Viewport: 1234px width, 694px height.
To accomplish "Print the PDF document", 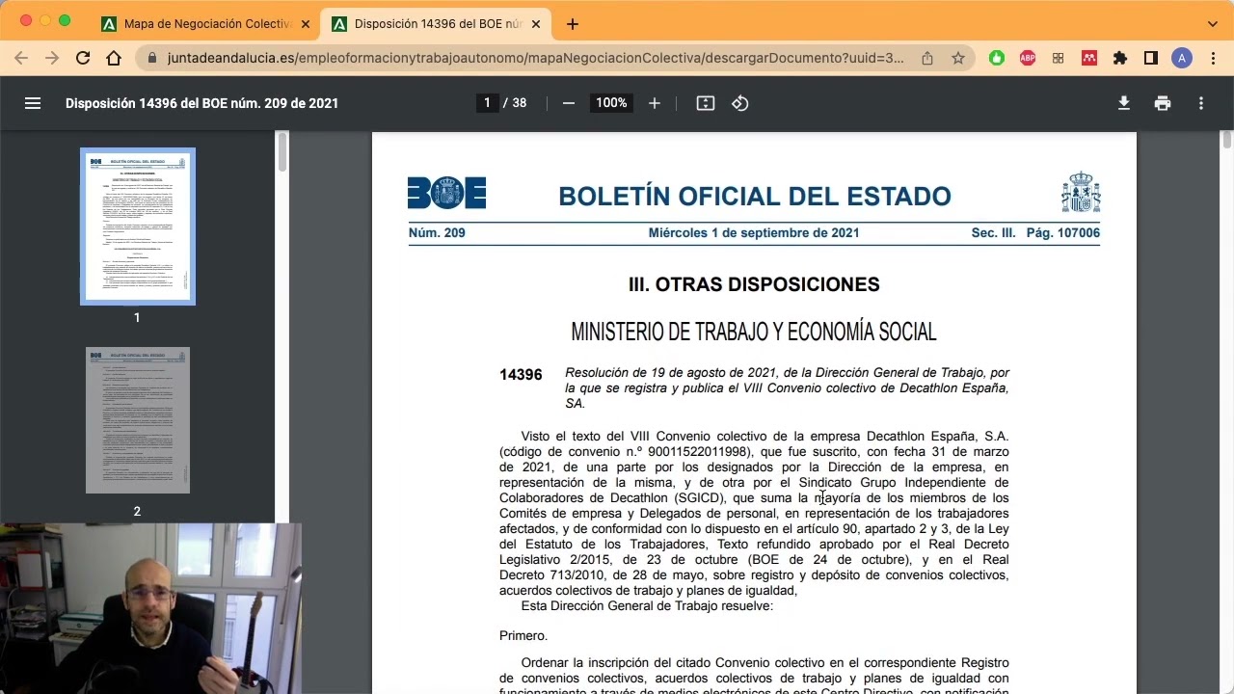I will coord(1163,103).
